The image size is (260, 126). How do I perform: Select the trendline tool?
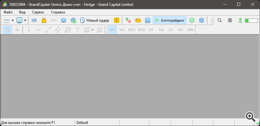48,30
